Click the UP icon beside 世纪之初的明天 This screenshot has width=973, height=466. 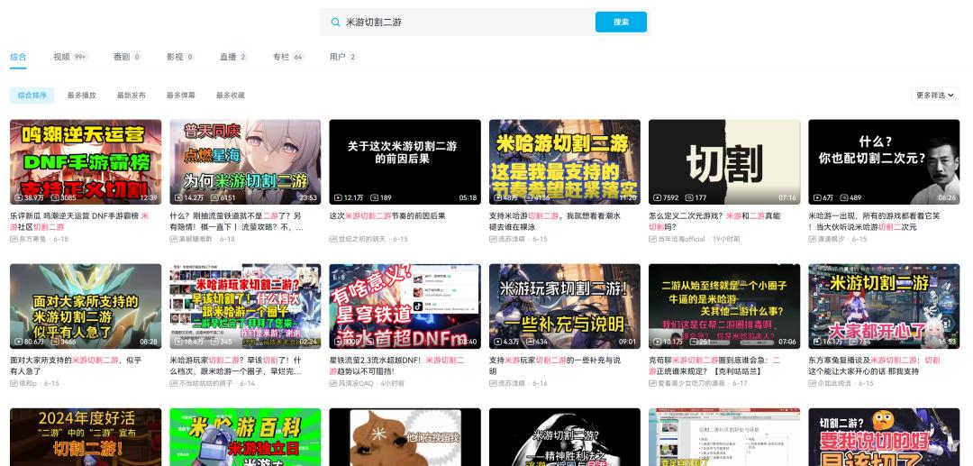[333, 239]
